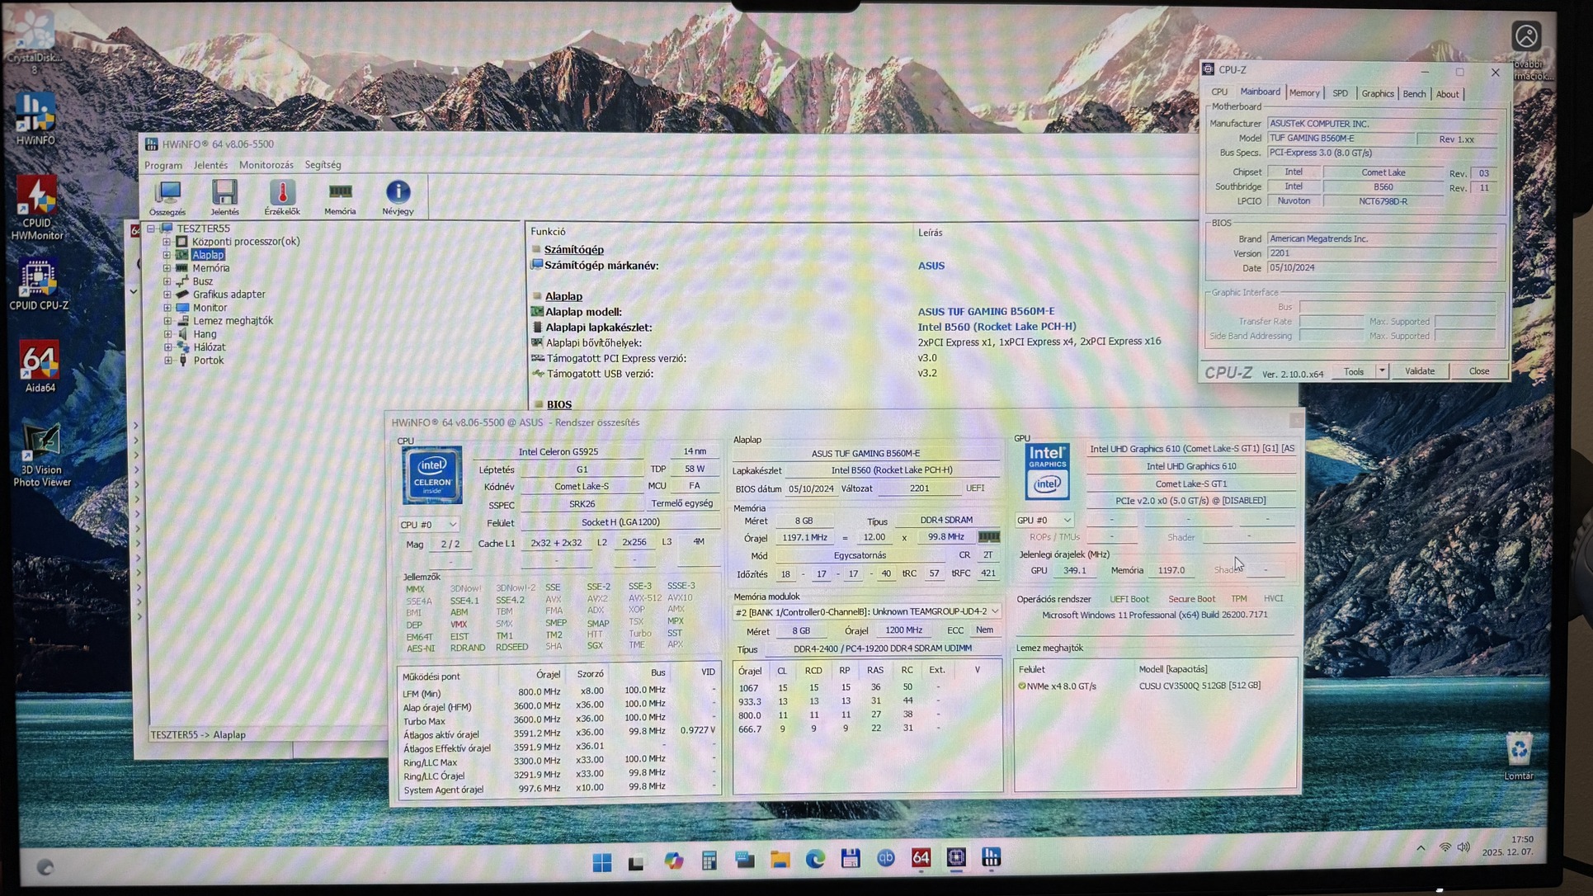Expand the Grafikus adapter tree node
Screen dimensions: 1593x896
pyautogui.click(x=167, y=295)
